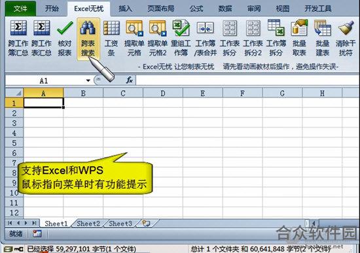This screenshot has height=253, width=360.
Task: Open the 文件 tab
Action: (20, 8)
